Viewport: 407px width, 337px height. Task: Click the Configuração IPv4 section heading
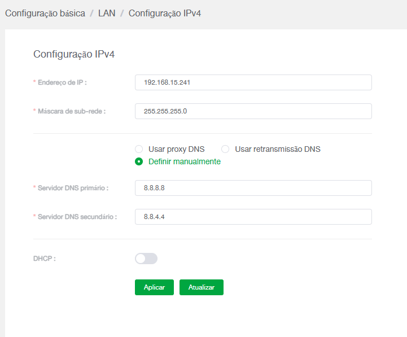tap(74, 54)
